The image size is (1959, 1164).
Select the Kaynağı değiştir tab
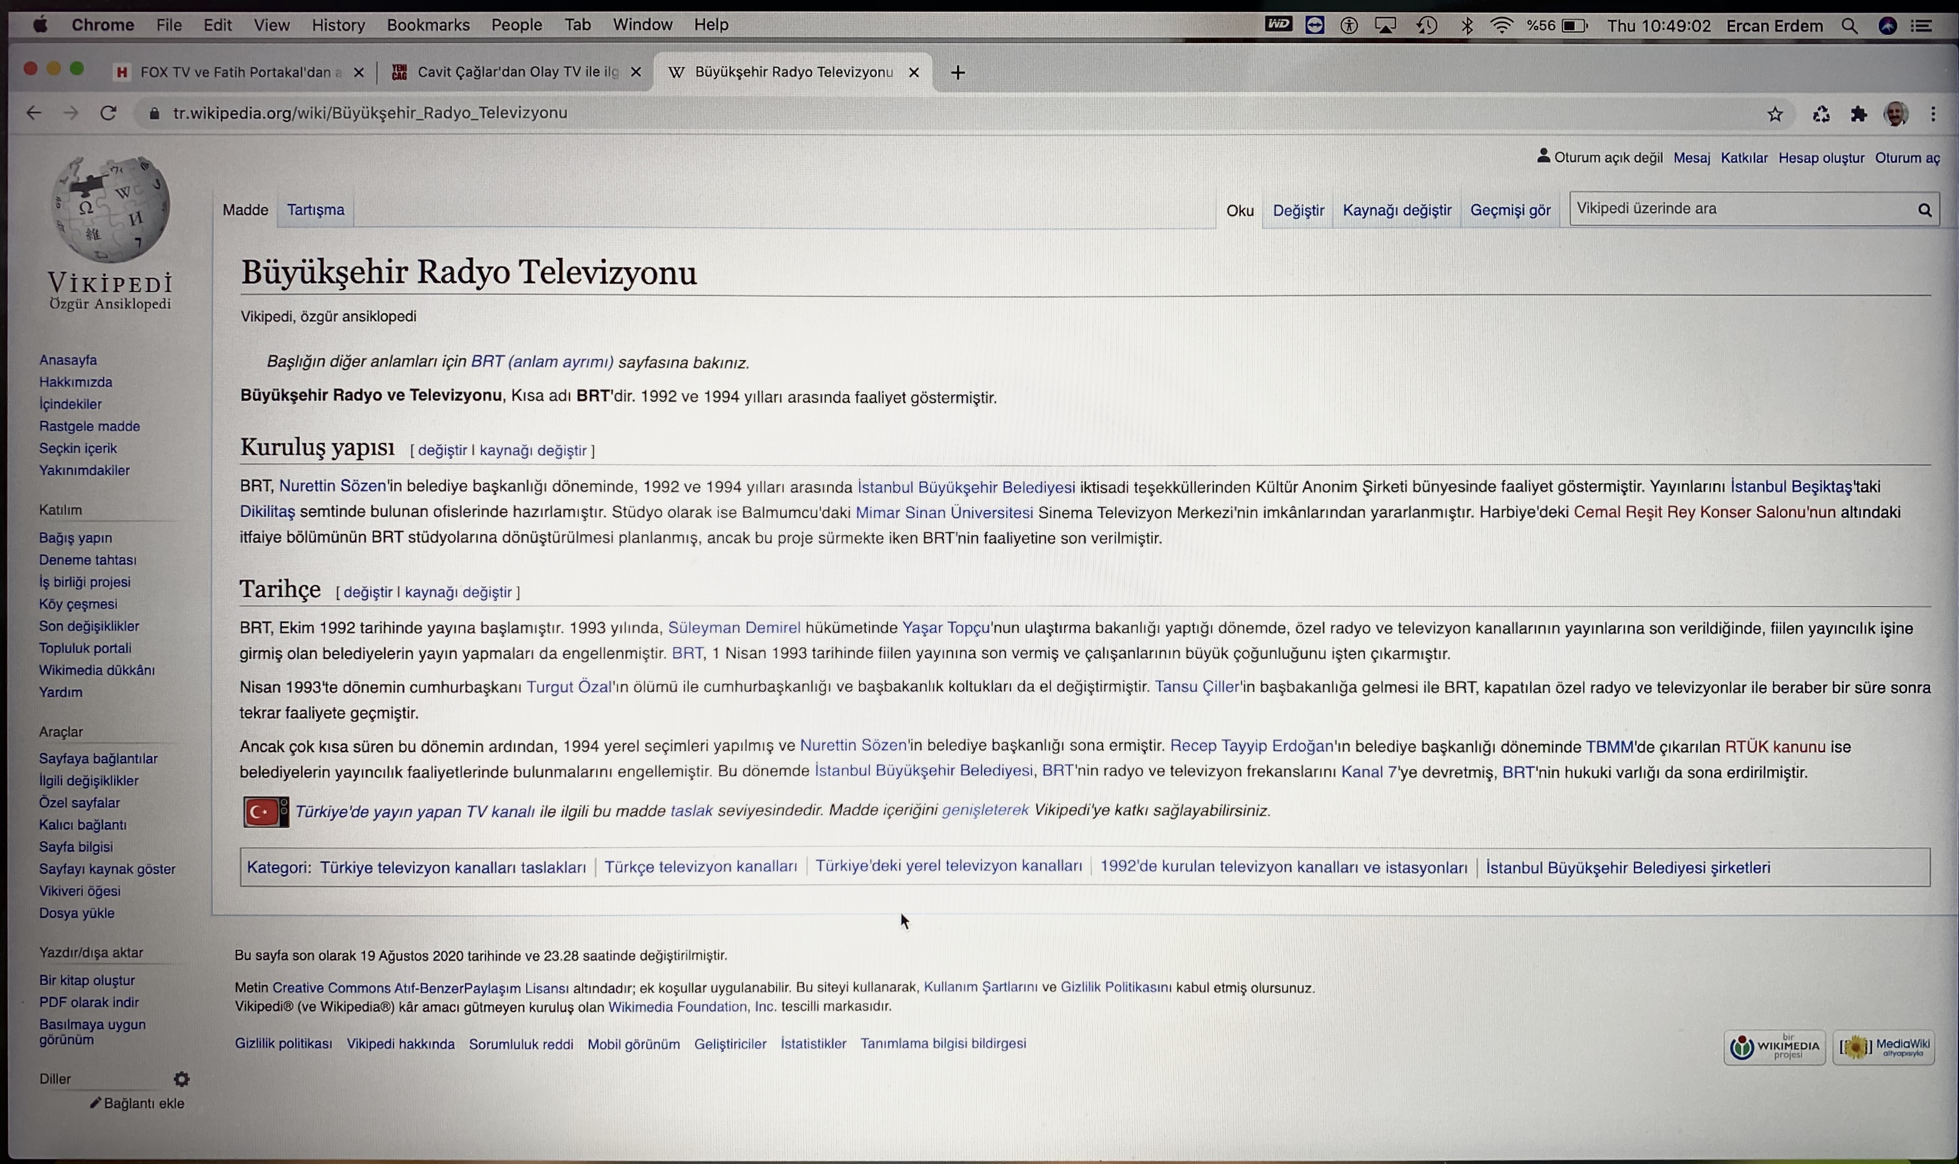[x=1397, y=210]
